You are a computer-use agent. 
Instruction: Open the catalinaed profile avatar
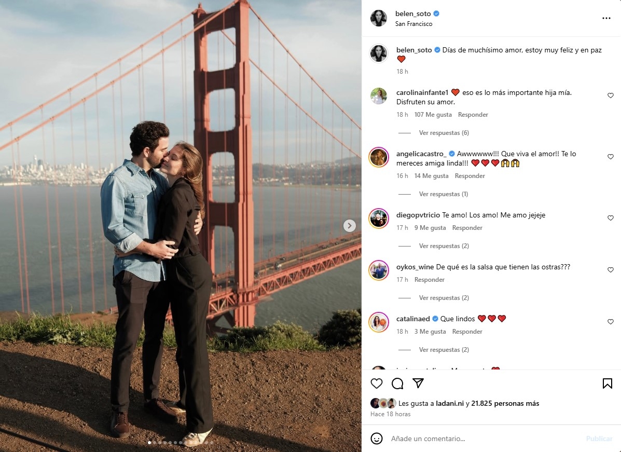point(379,322)
